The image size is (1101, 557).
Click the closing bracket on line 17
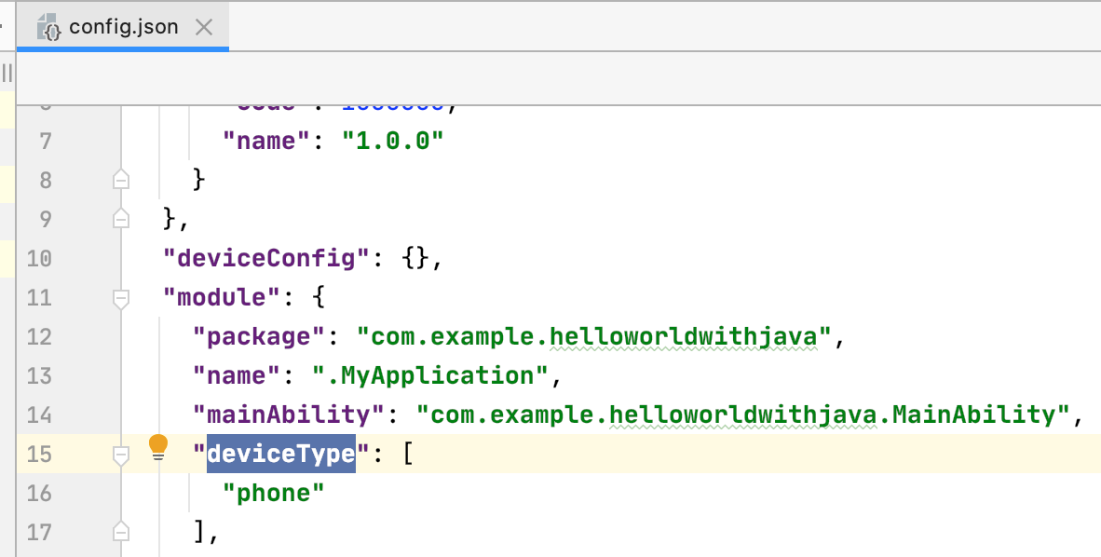click(199, 532)
